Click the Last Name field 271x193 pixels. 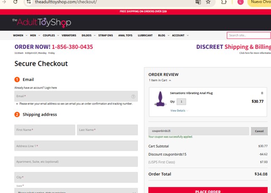pos(107,130)
